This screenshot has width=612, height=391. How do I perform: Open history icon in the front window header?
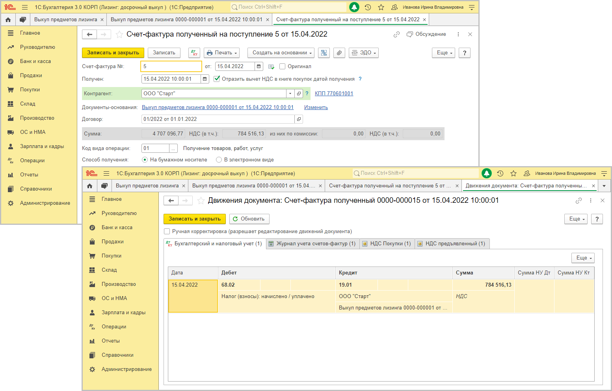pos(500,173)
